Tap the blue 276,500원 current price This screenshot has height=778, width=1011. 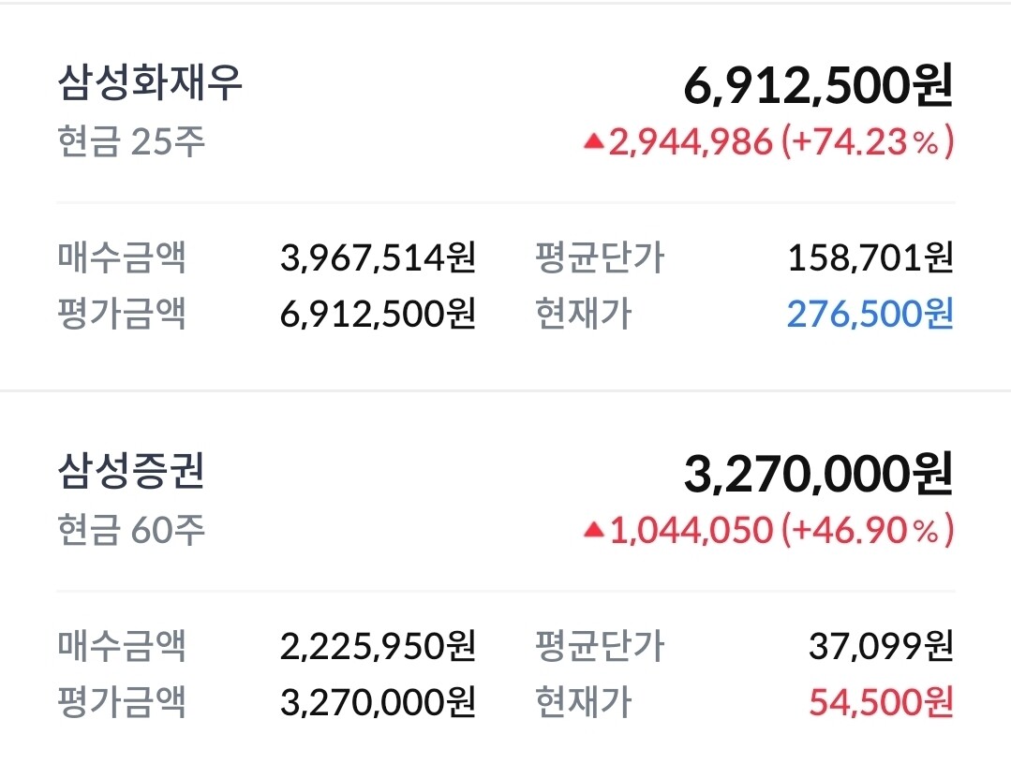(870, 314)
